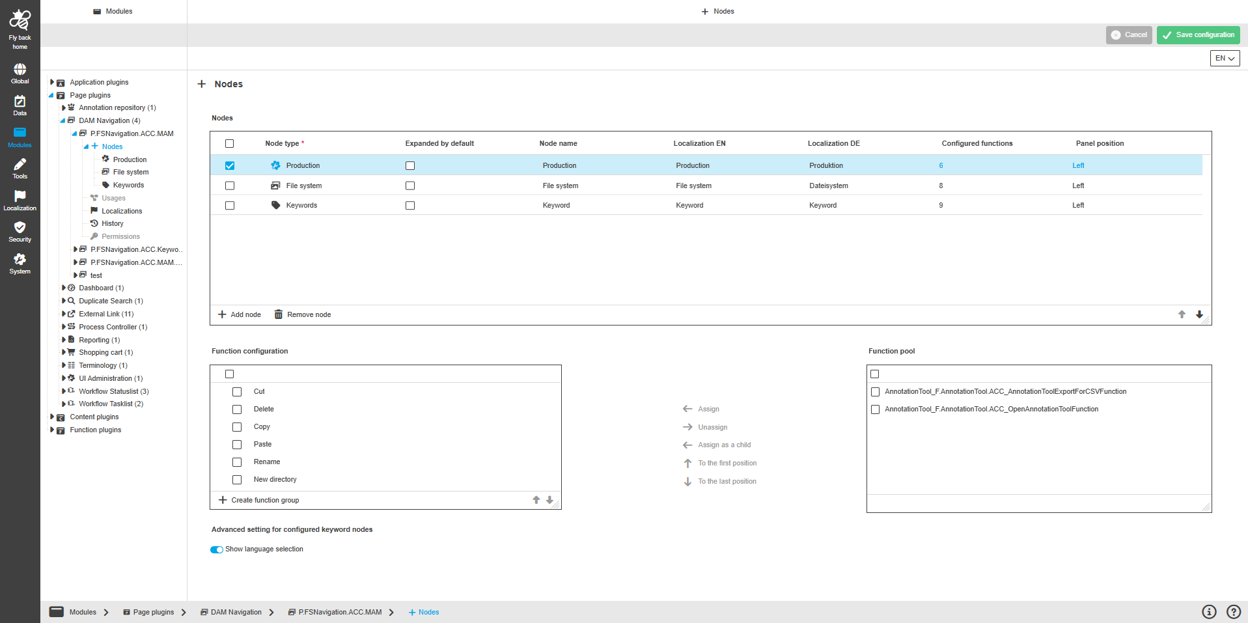Disable the Show language selection toggle

point(216,549)
